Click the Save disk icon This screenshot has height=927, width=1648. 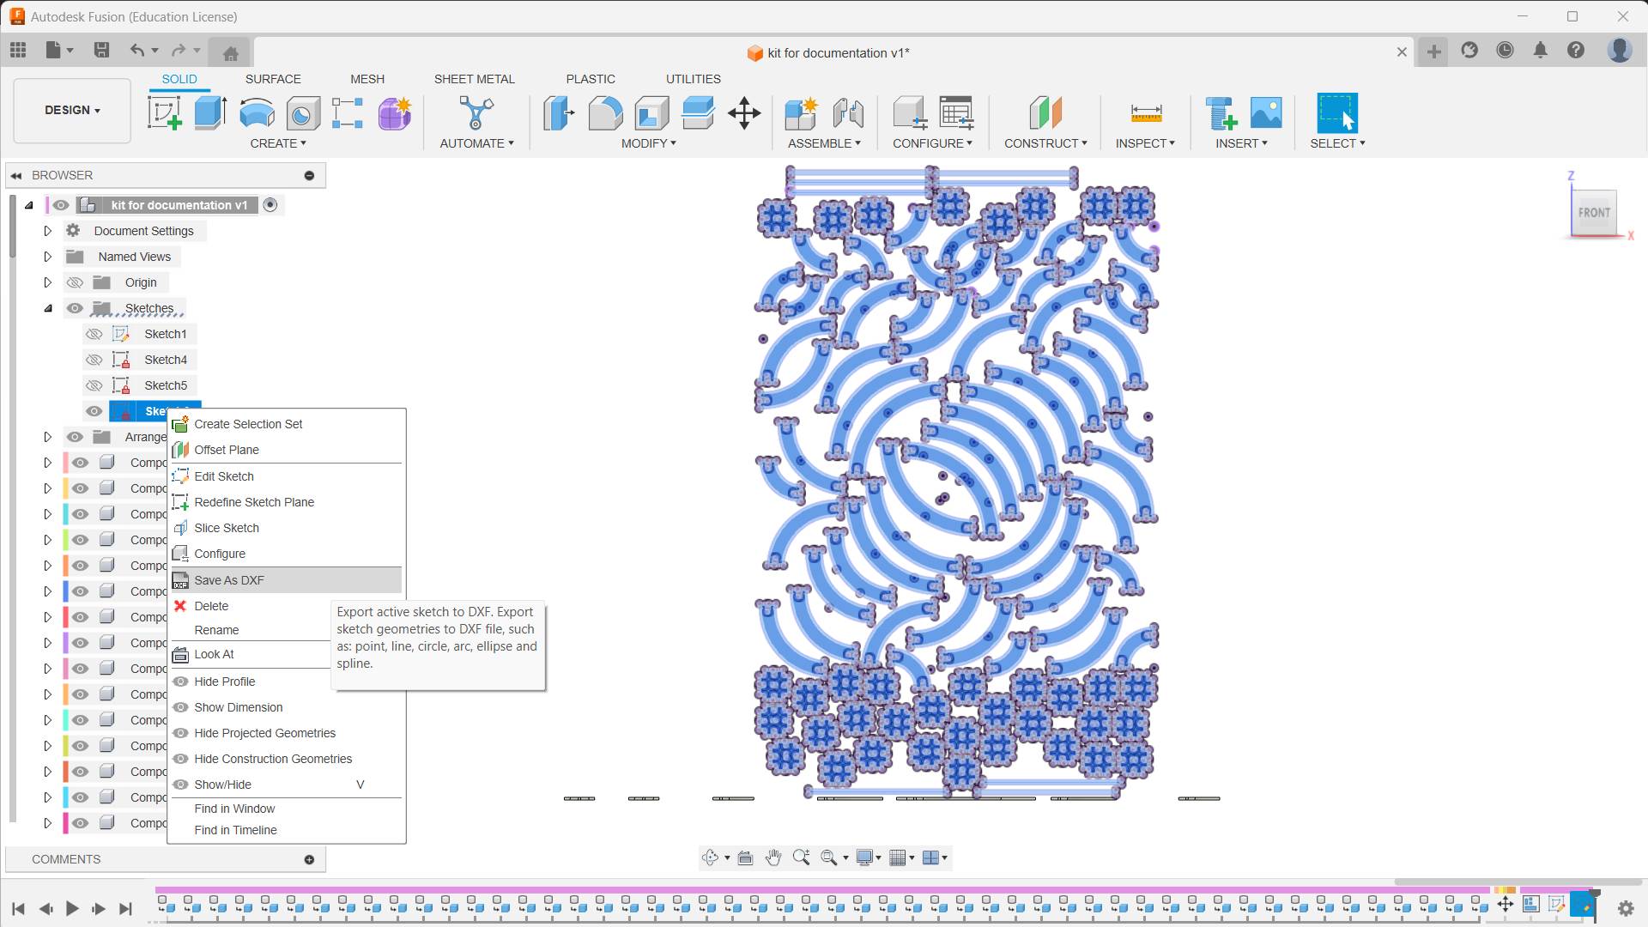click(101, 50)
